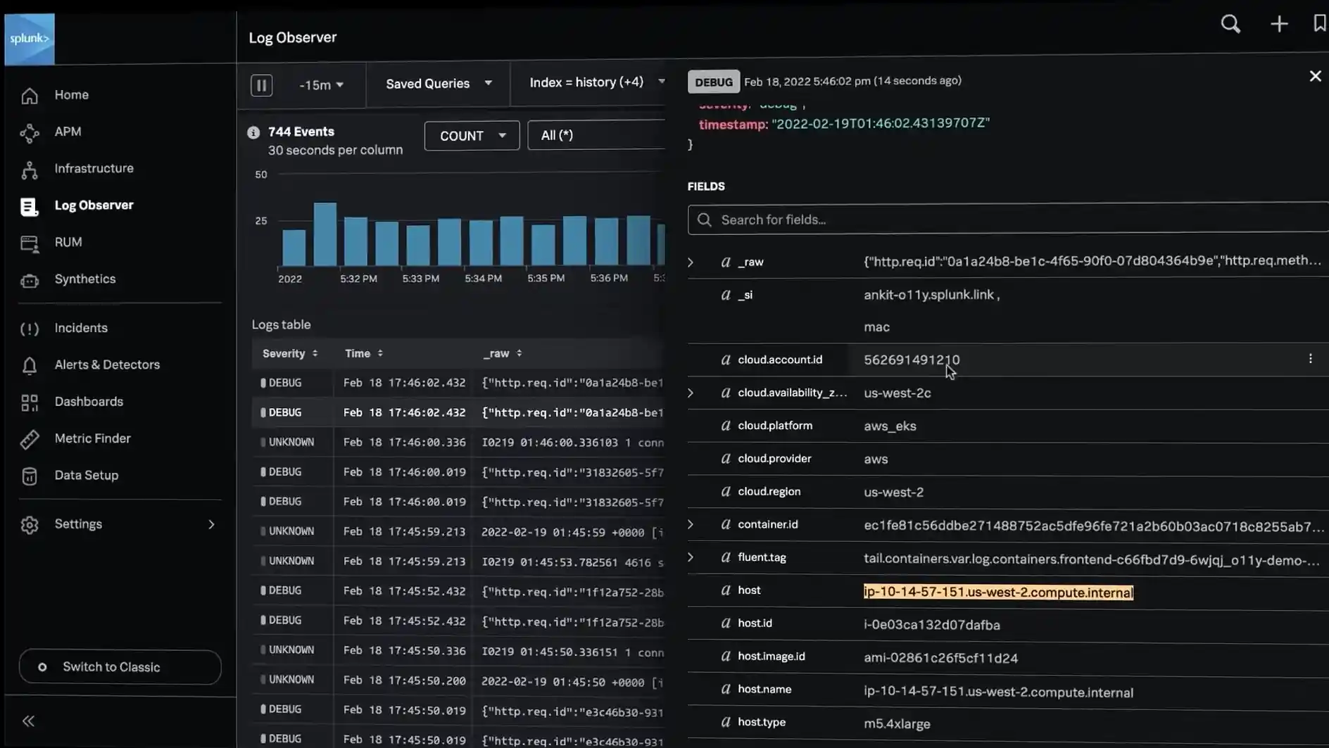Switch to Classic view
The height and width of the screenshot is (748, 1329).
(120, 667)
